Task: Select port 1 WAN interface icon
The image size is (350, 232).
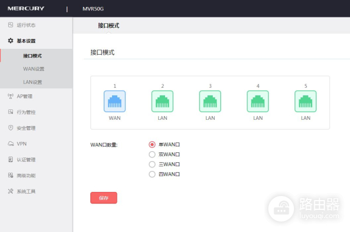Action: tap(114, 101)
